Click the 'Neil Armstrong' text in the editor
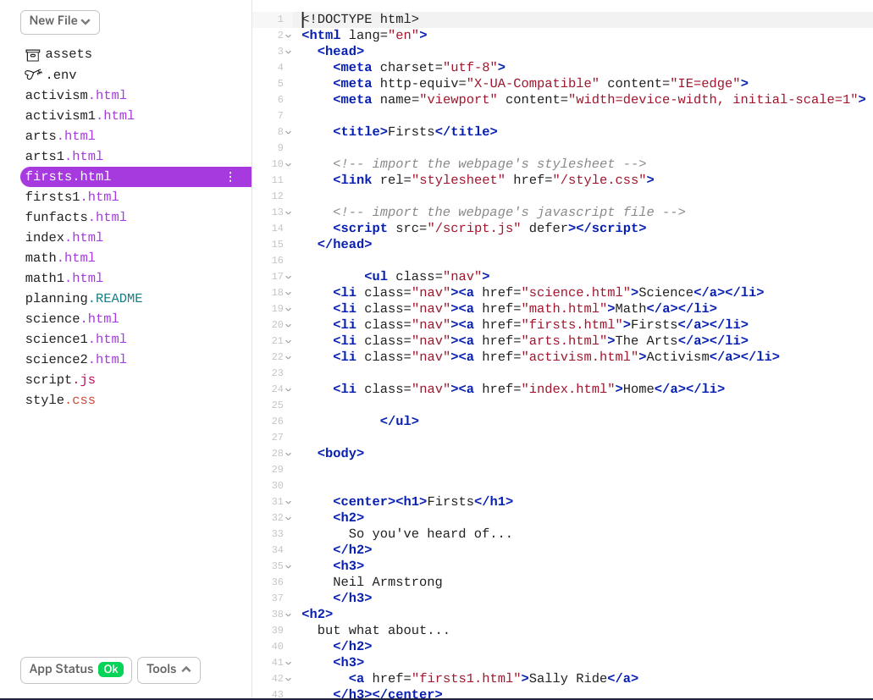 388,582
